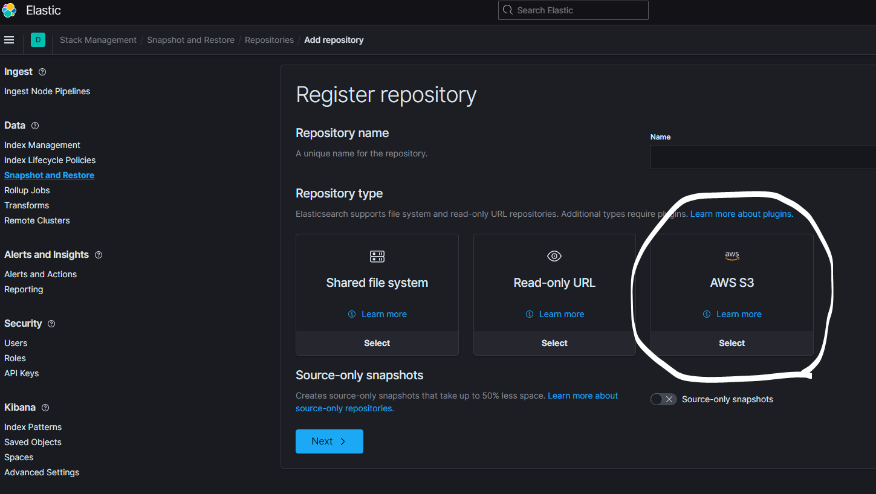Open Index Lifecycle Policies
Image resolution: width=876 pixels, height=494 pixels.
pyautogui.click(x=50, y=160)
